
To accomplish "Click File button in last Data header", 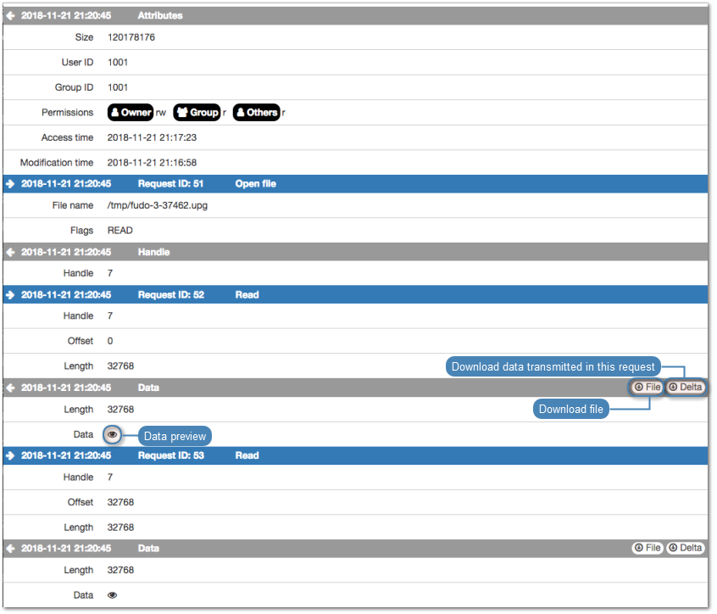I will [648, 548].
